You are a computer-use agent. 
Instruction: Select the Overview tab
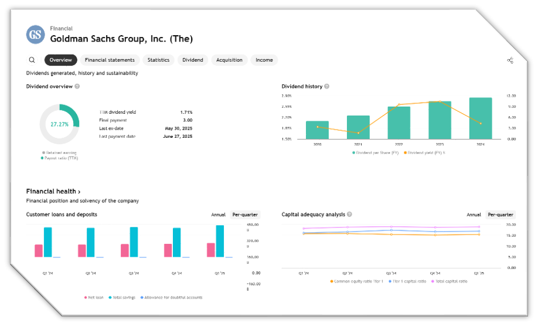tap(61, 60)
